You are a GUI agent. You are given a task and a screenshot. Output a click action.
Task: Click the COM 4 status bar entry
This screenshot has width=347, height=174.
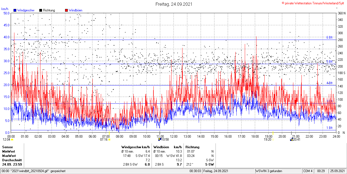[308, 171]
